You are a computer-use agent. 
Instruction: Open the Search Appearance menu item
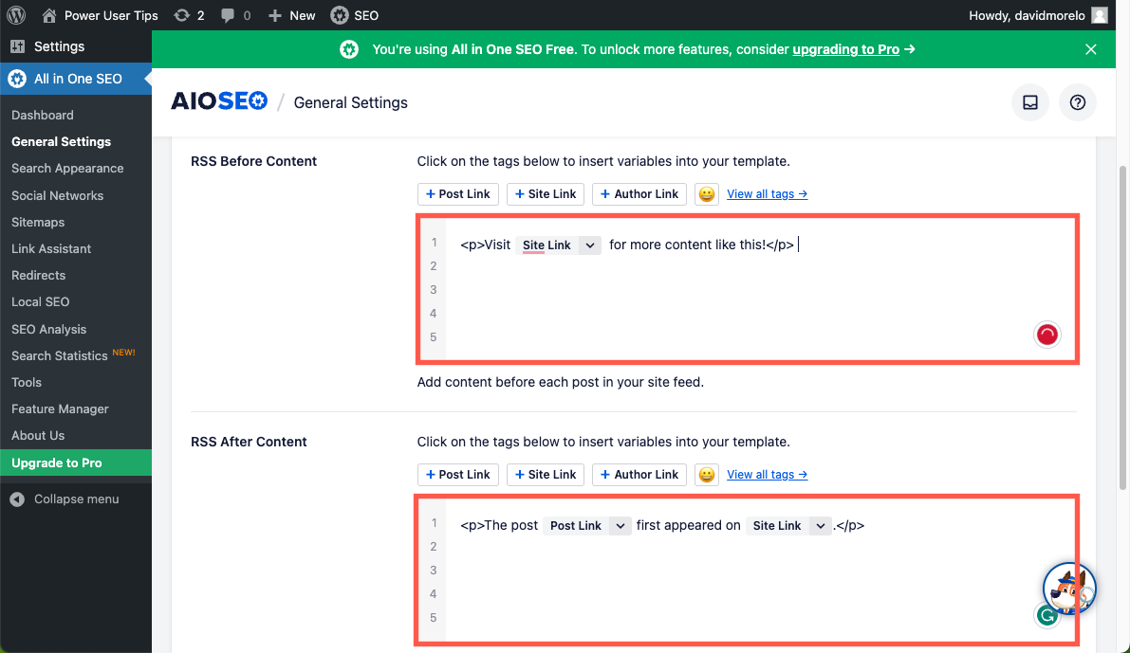pos(67,168)
